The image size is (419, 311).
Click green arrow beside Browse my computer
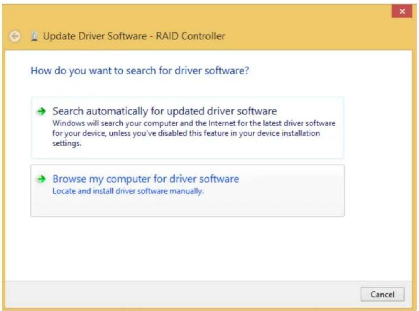pos(42,179)
